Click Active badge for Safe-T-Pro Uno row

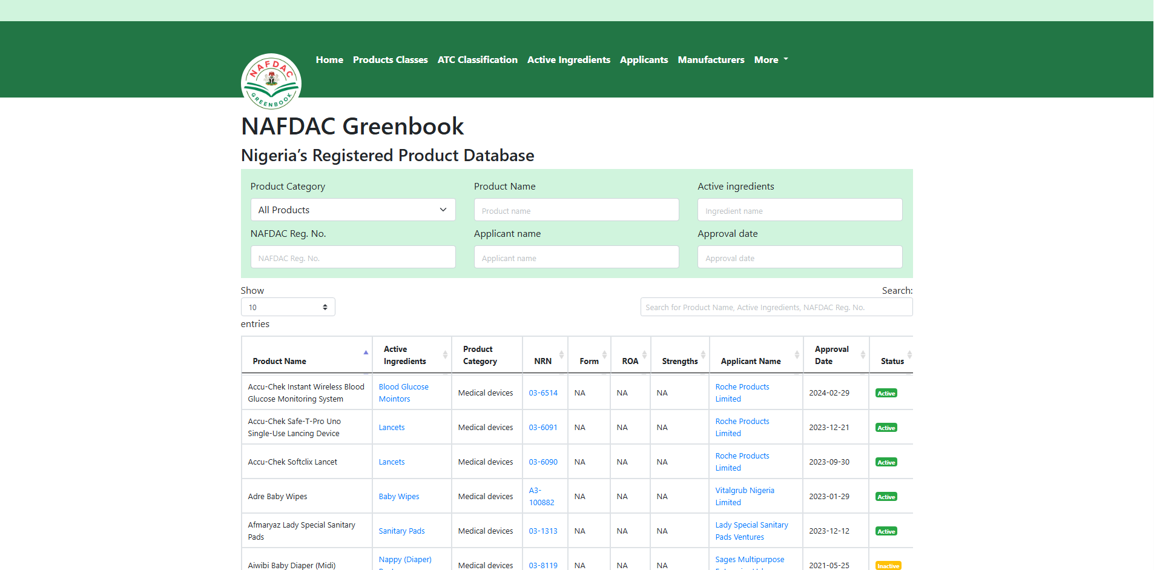886,428
